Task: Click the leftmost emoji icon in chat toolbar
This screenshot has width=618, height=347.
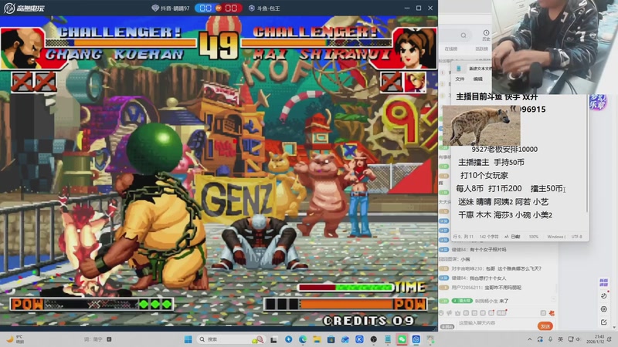Action: click(x=441, y=313)
